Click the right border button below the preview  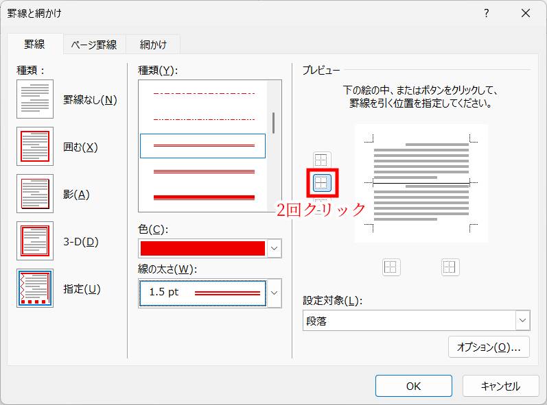[450, 267]
